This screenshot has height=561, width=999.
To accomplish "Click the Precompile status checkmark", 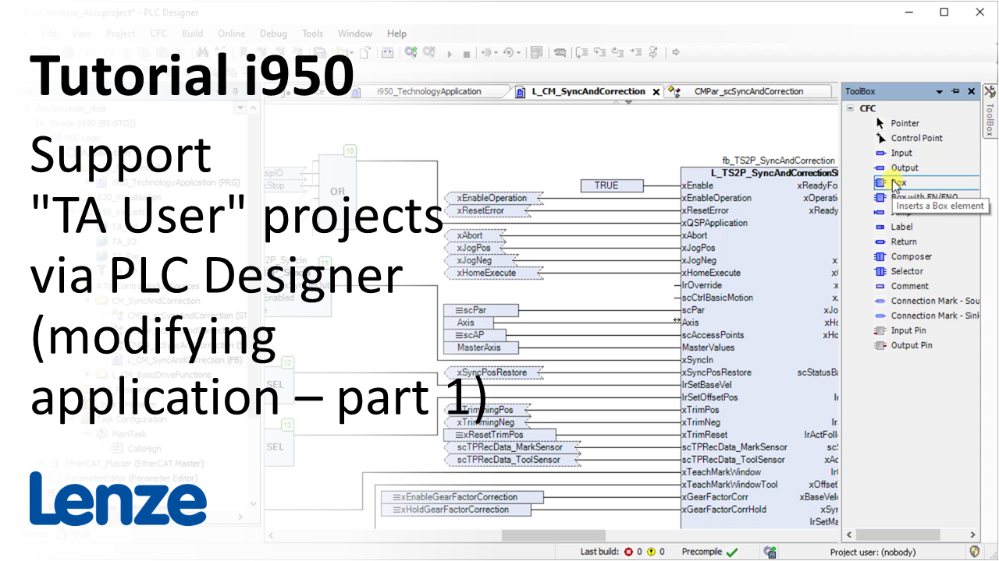I will pos(731,552).
